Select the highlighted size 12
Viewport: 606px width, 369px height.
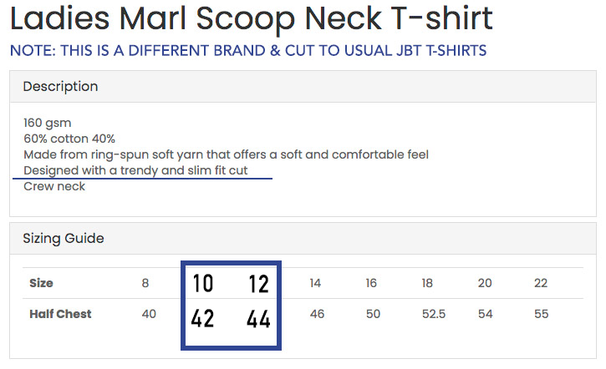258,284
